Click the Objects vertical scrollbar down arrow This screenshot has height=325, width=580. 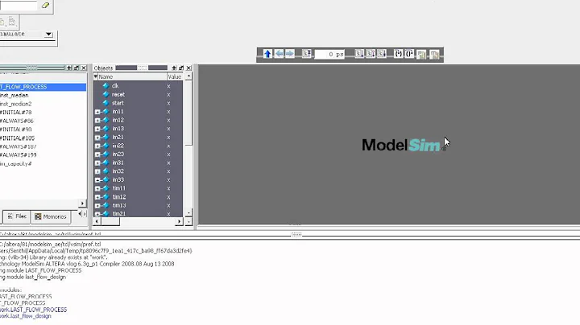click(x=188, y=213)
